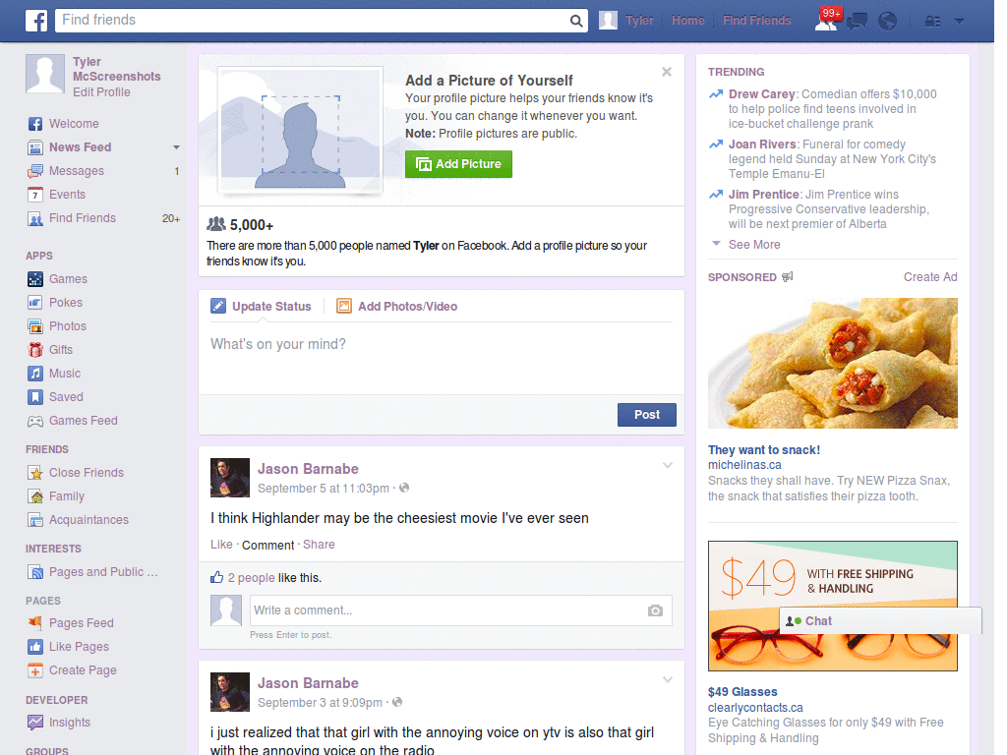Like the Highlander post
This screenshot has height=755, width=1007.
click(221, 545)
